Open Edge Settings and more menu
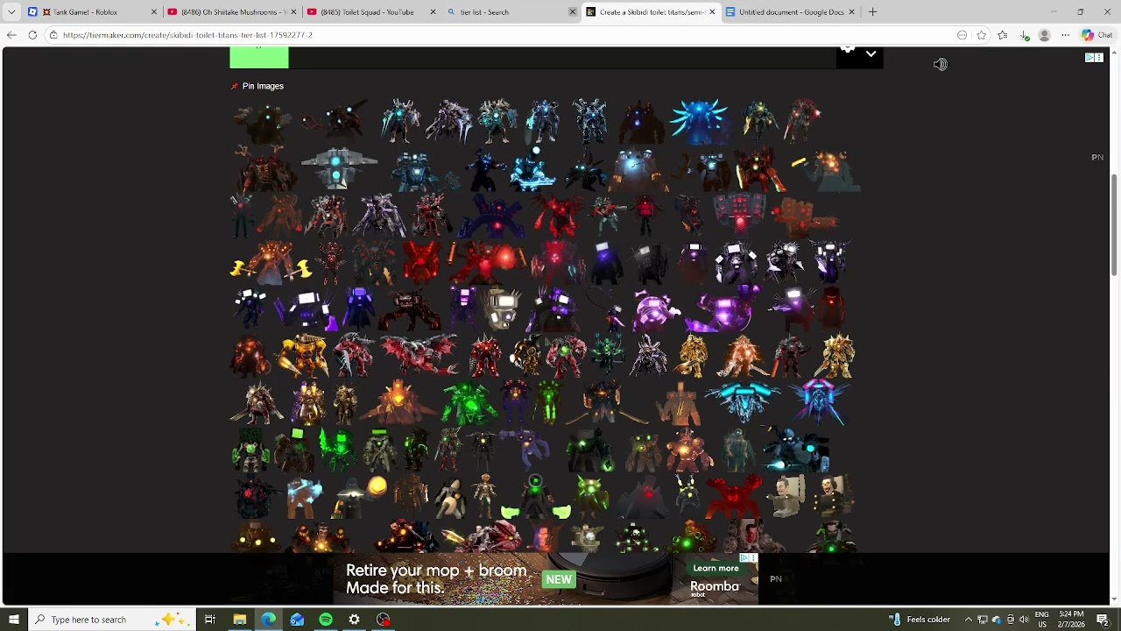 [x=1065, y=35]
